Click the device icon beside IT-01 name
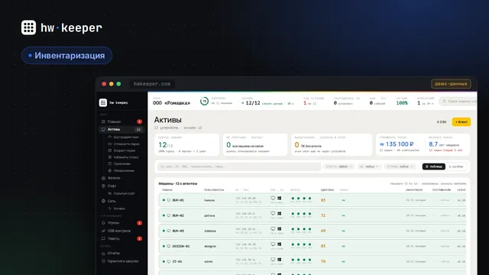Screen dimensions: 489x275 (169, 261)
